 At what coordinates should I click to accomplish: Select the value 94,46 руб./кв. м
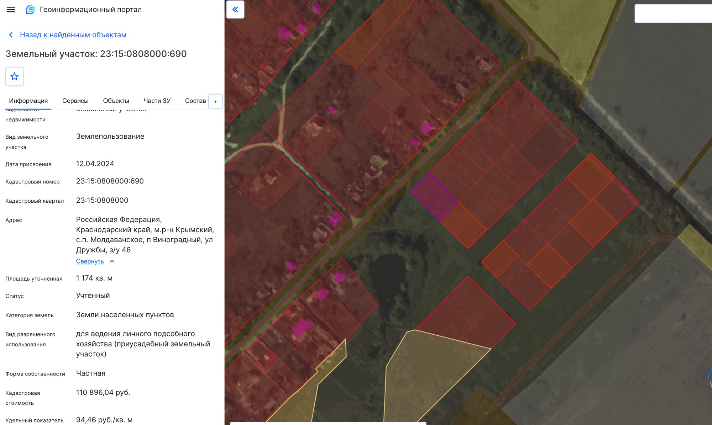tap(104, 420)
